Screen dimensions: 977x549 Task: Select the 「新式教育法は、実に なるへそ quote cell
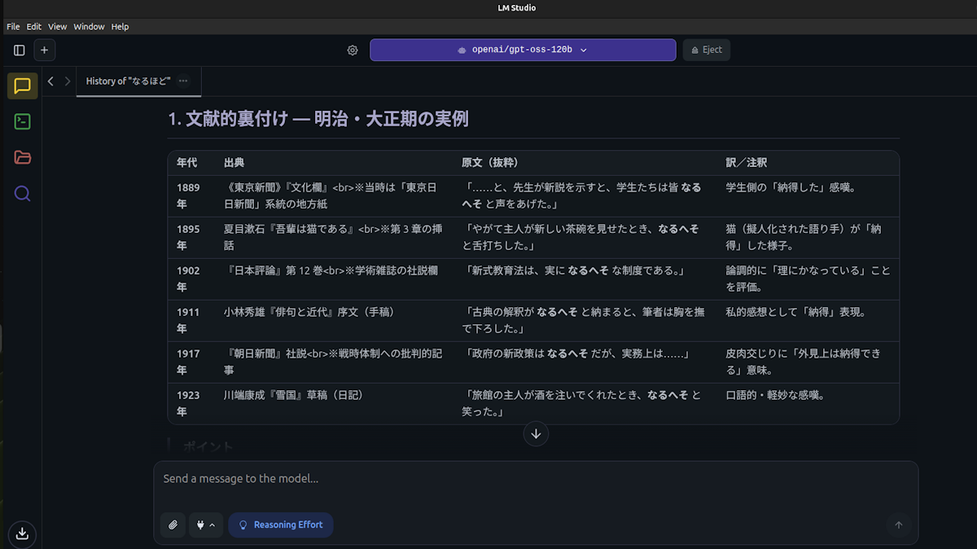tap(585, 279)
